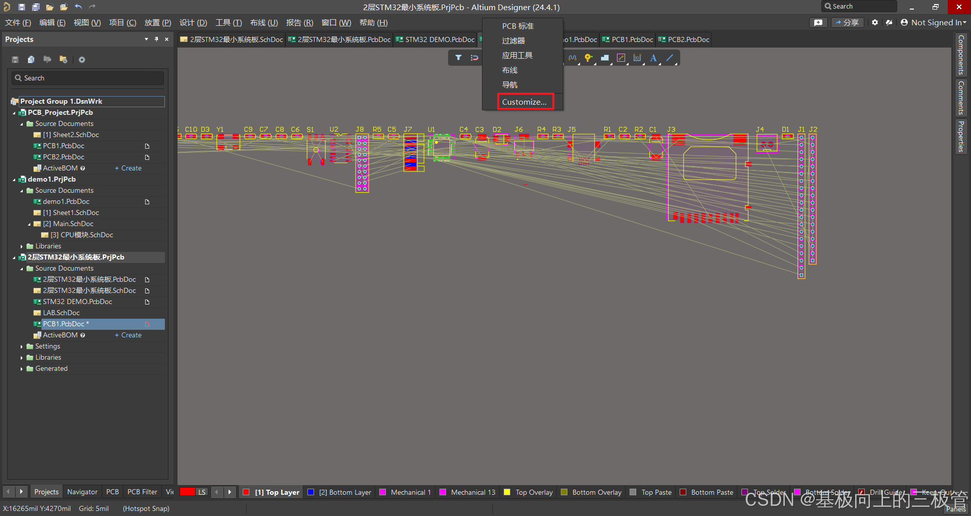Click the snap magnet icon in Active Bar
971x516 pixels.
474,58
